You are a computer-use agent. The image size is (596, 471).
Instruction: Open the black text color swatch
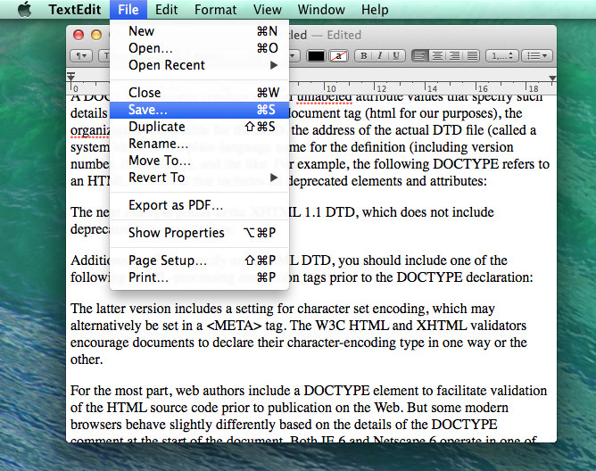tap(316, 56)
